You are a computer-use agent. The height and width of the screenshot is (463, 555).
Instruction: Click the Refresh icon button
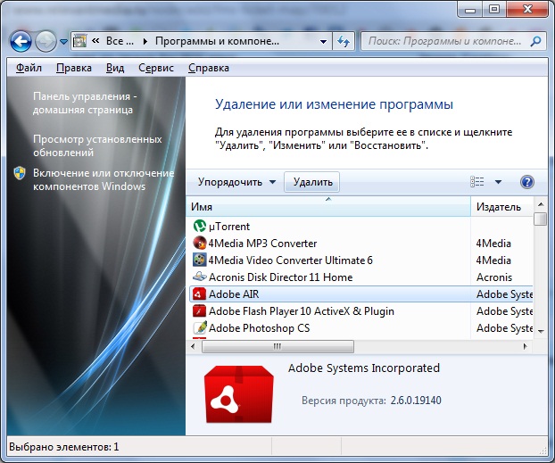[344, 41]
